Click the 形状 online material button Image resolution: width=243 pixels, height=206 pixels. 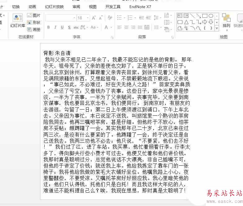(x=34, y=22)
